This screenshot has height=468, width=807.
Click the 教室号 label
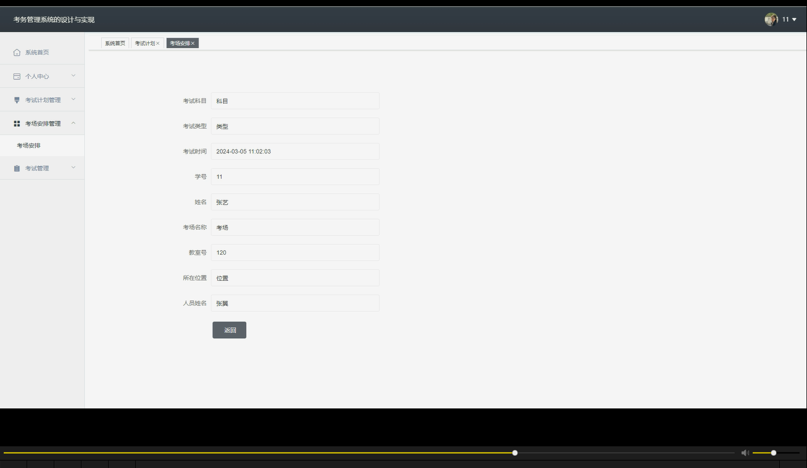197,253
